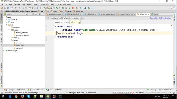Viewport: 177px width, 99px height.
Task: Click the Debug app bug icon
Action: [x=63, y=8]
